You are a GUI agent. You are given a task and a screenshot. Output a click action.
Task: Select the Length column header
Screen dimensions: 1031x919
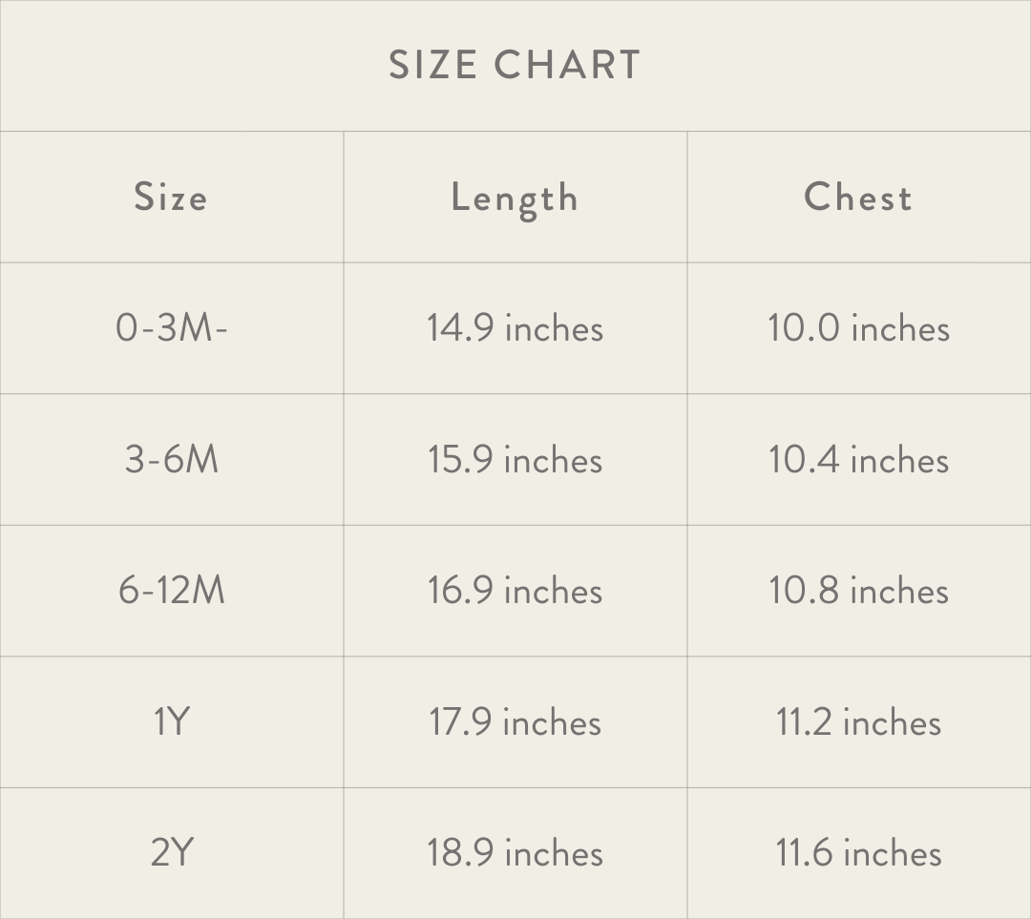pyautogui.click(x=515, y=198)
